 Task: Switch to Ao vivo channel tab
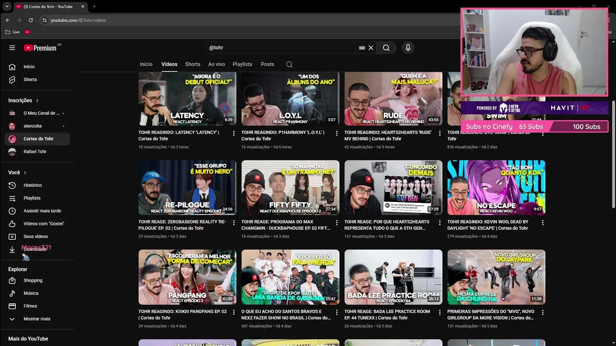(x=217, y=64)
